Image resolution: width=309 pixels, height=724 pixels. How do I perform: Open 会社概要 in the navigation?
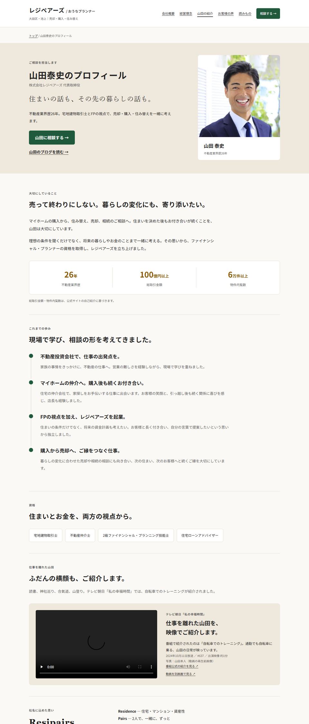168,14
